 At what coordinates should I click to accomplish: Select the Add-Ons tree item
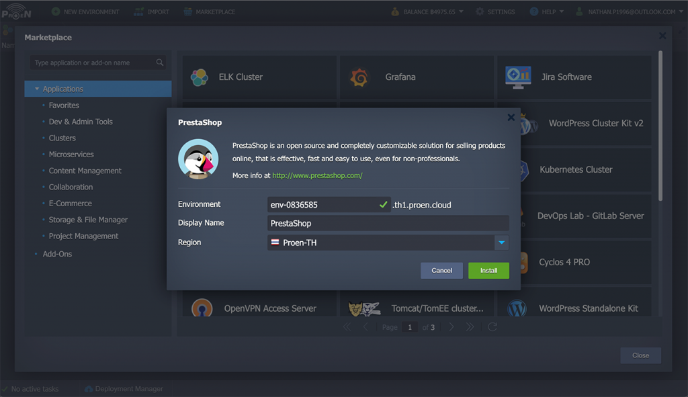point(57,254)
